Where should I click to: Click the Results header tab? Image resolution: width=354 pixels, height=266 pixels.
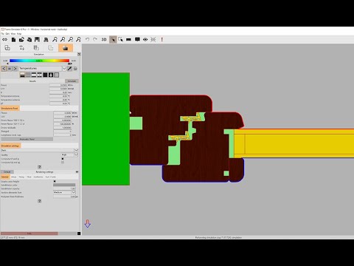tap(32, 81)
